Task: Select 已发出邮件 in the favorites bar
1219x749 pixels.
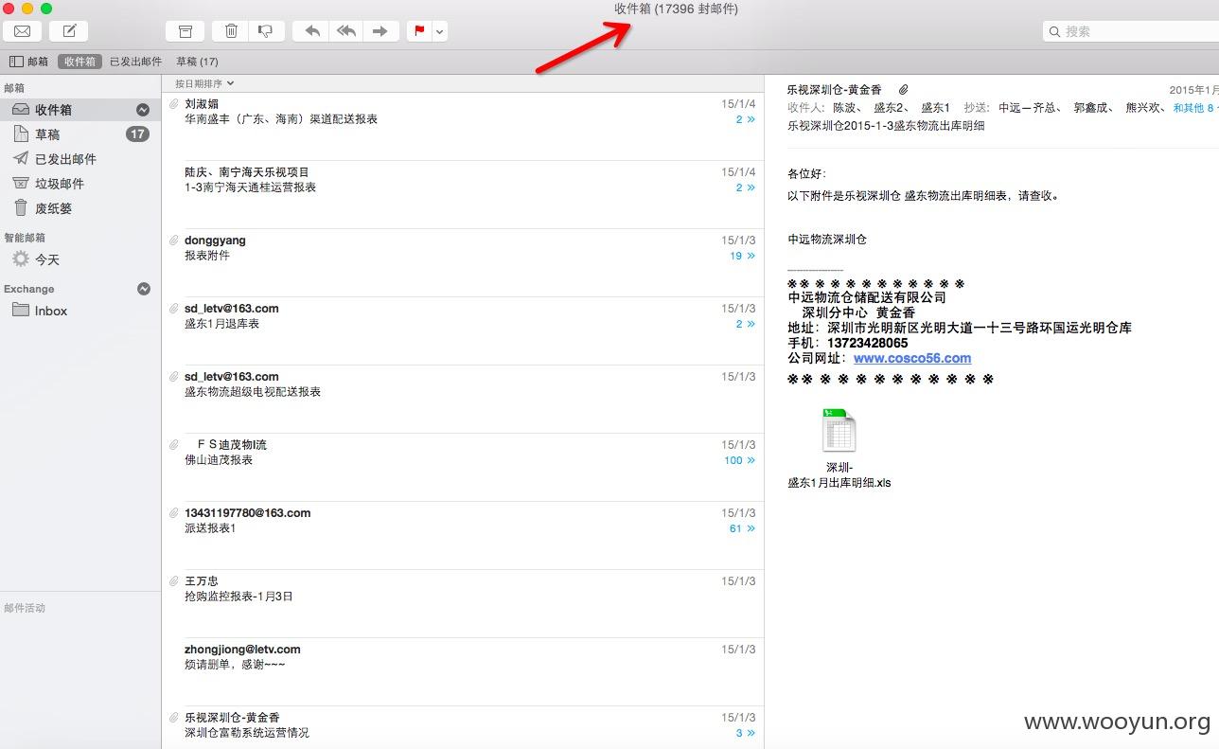Action: (x=135, y=62)
